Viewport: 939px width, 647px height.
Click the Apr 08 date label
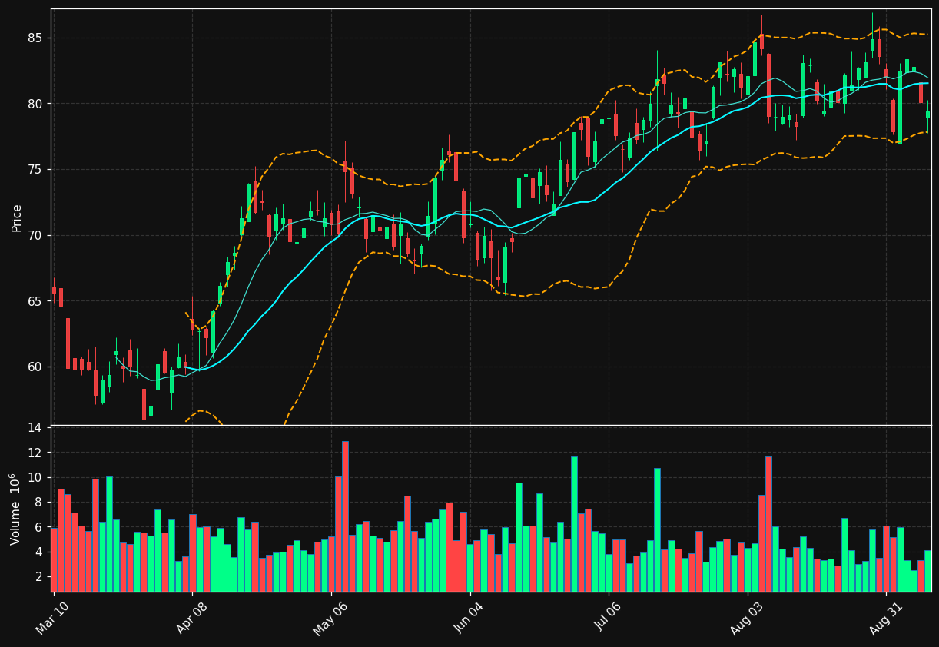click(192, 619)
